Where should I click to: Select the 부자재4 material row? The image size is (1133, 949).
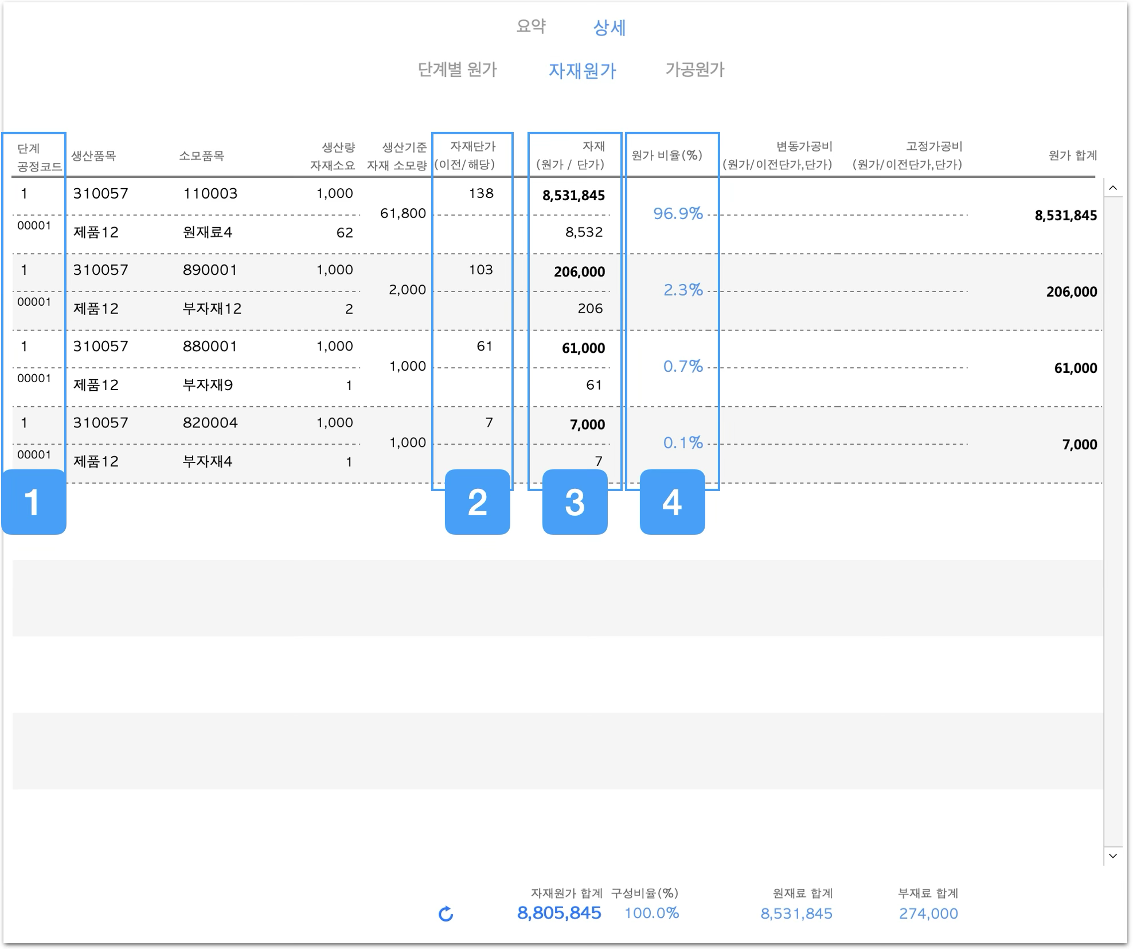click(x=208, y=461)
